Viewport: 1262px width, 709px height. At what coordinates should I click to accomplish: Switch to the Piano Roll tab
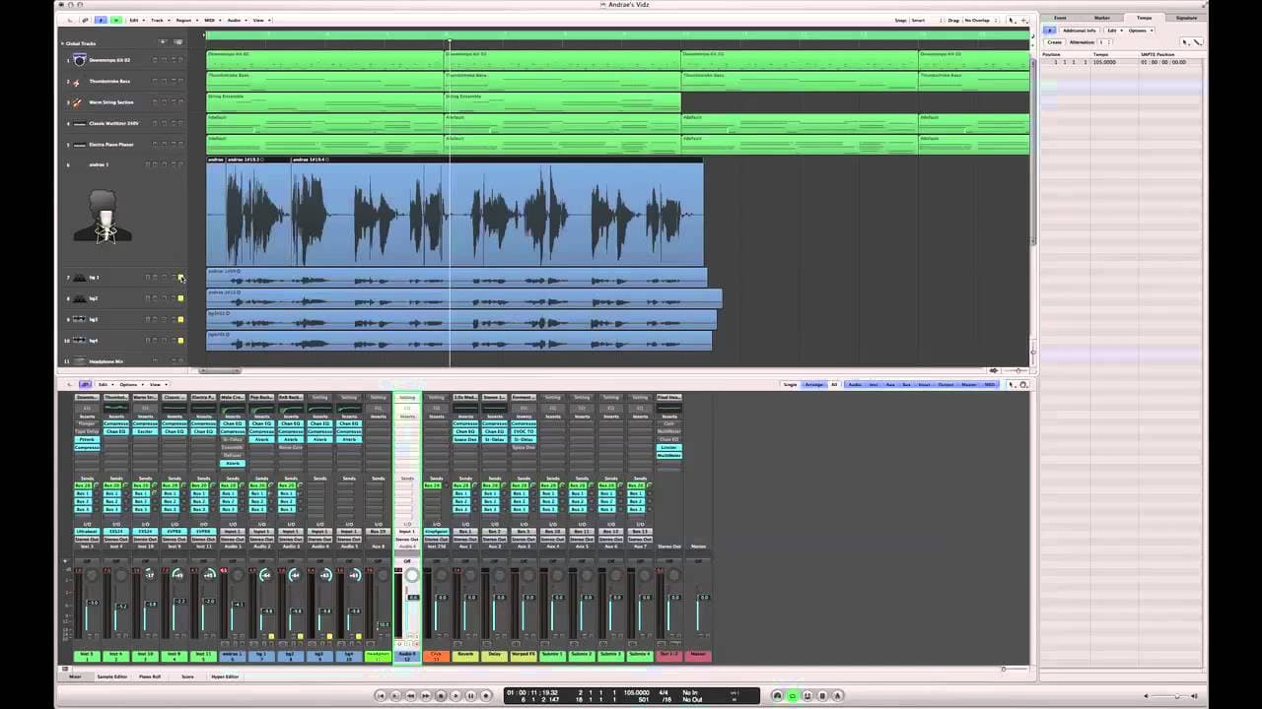coord(150,677)
